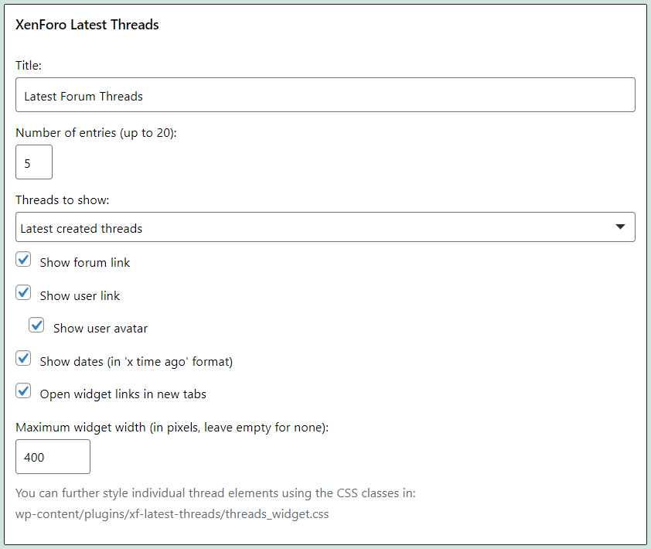This screenshot has height=549, width=651.
Task: Click the Maximum widget width input
Action: (x=53, y=457)
